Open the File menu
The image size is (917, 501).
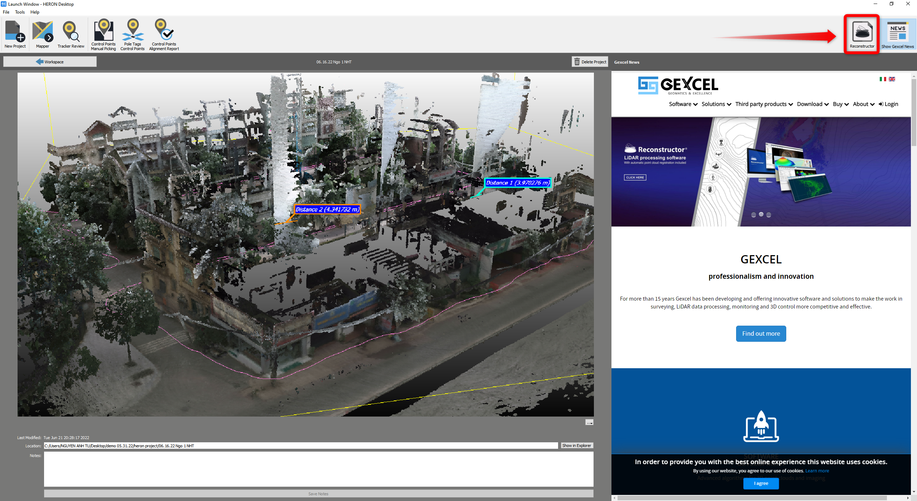(6, 12)
